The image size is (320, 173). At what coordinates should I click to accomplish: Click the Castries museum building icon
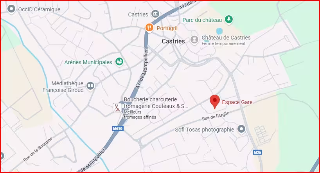tap(155, 14)
